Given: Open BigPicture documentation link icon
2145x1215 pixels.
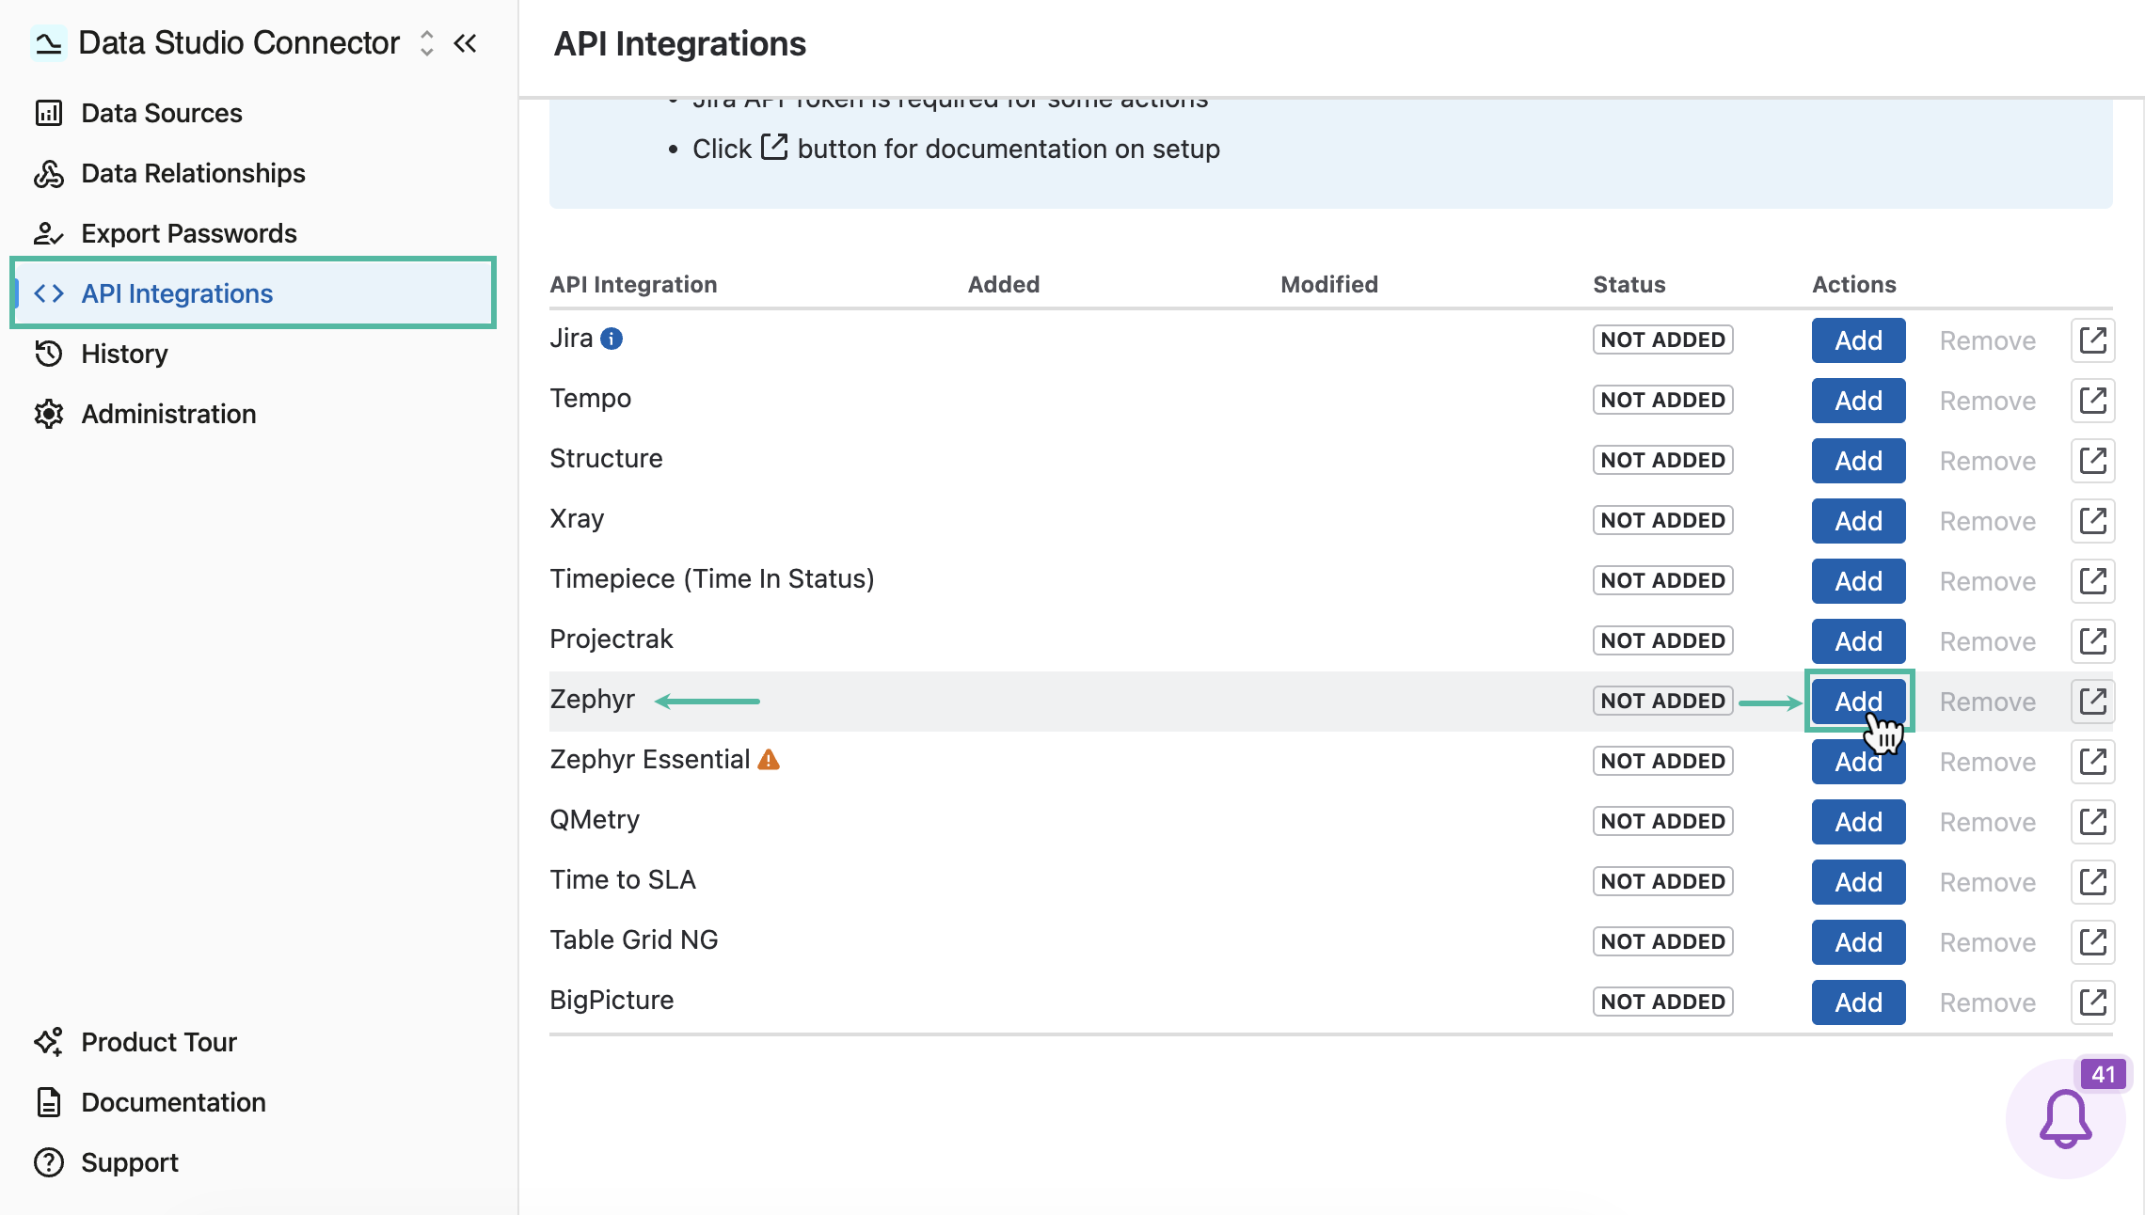Looking at the screenshot, I should (2092, 1002).
